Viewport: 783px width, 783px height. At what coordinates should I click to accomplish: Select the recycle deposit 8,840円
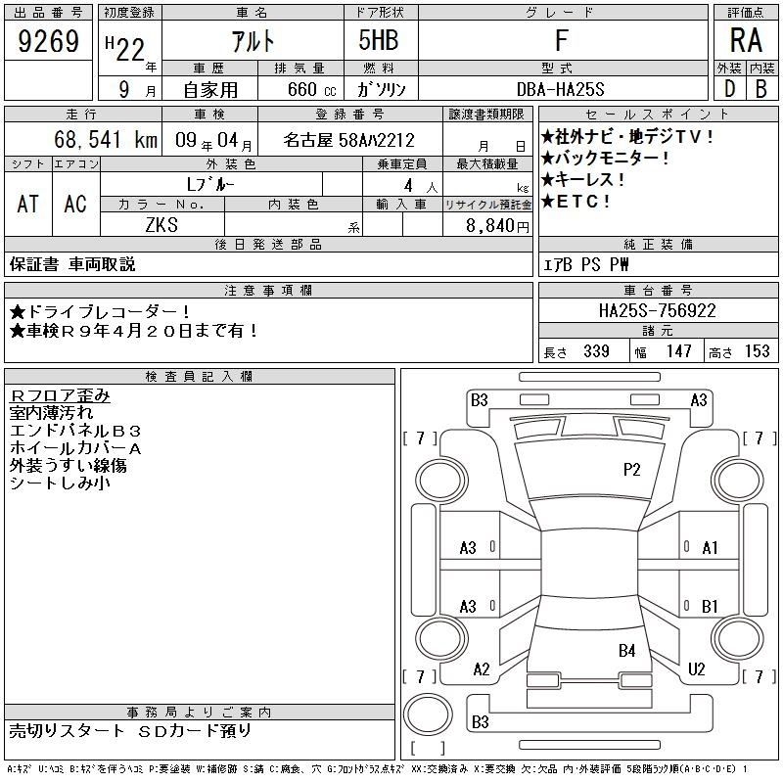497,226
